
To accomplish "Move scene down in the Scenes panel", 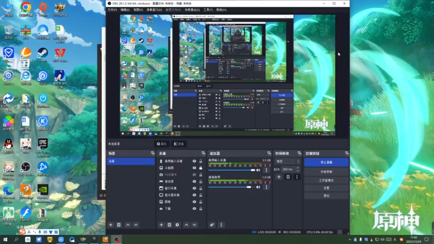I will coord(136,225).
